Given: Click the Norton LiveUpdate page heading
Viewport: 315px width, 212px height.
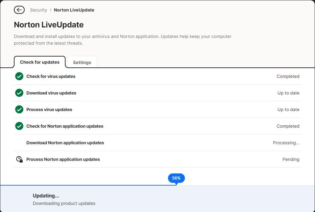Looking at the screenshot, I should 49,25.
